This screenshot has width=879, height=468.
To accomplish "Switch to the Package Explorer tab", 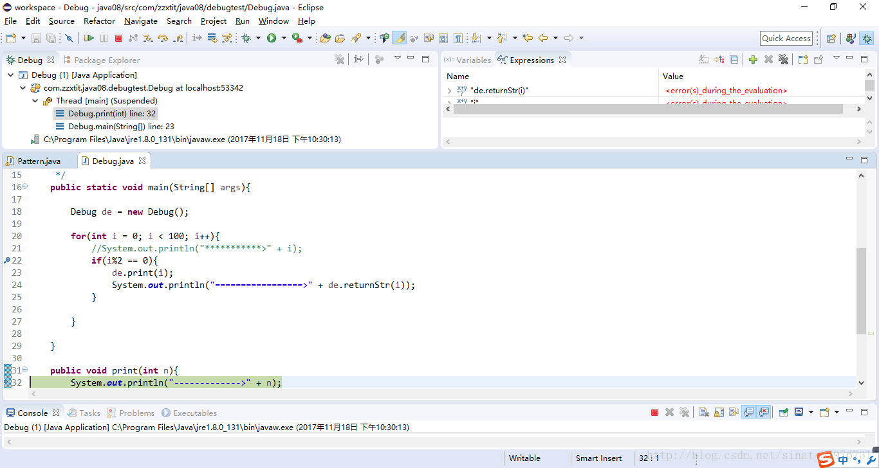I will (x=101, y=60).
